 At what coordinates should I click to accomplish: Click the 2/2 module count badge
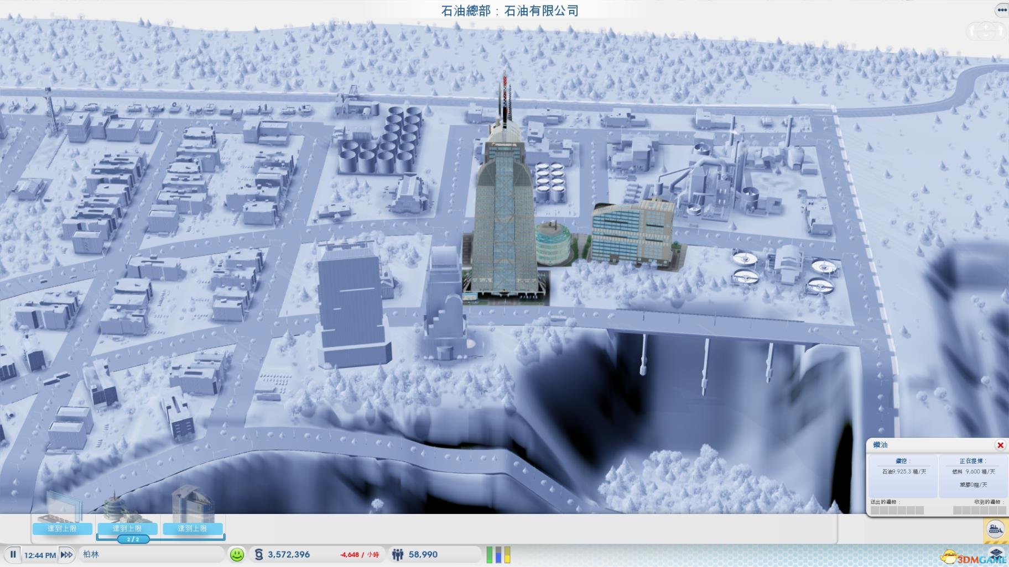point(133,539)
